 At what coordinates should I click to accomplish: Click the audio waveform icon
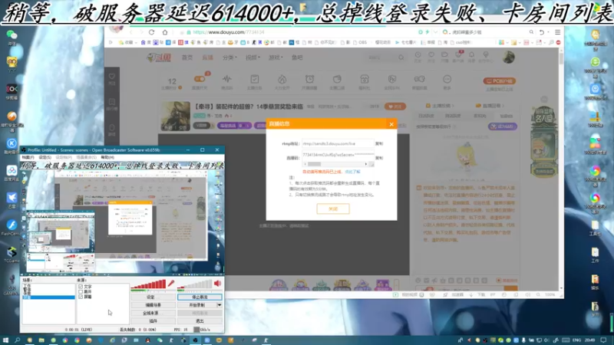pyautogui.click(x=226, y=80)
